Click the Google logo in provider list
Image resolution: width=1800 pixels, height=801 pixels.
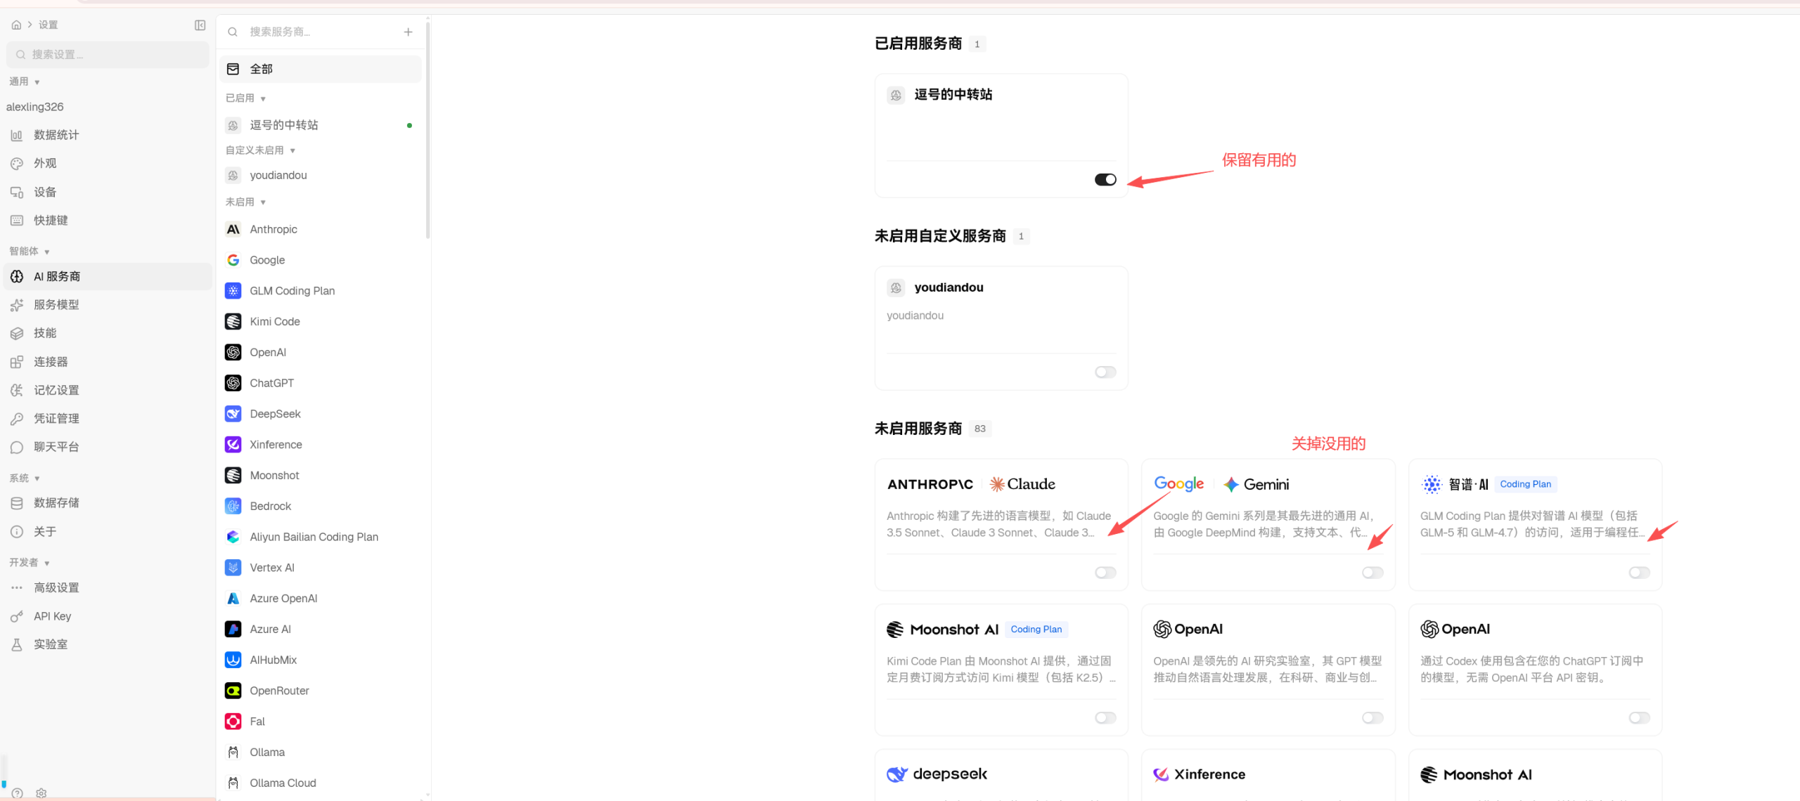click(233, 260)
